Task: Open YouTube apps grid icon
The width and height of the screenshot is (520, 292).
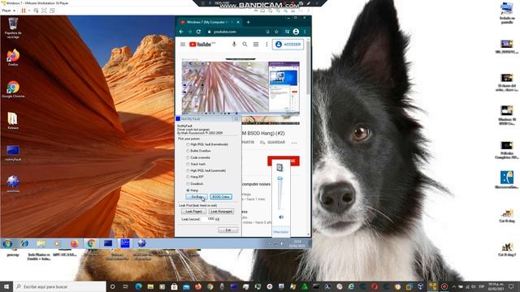Action: coord(256,45)
